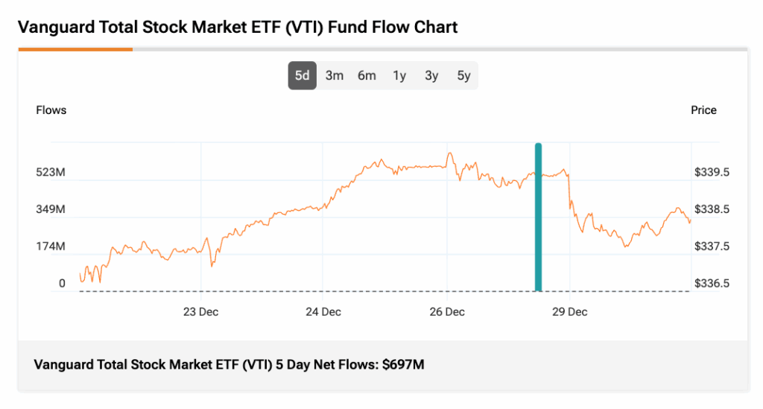Click the teal fund flow bar
This screenshot has height=409, width=763.
coord(538,216)
